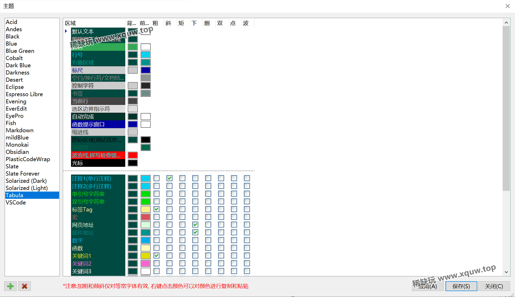This screenshot has width=515, height=297.
Task: Open black background swatch for 光标
Action: coord(133,163)
